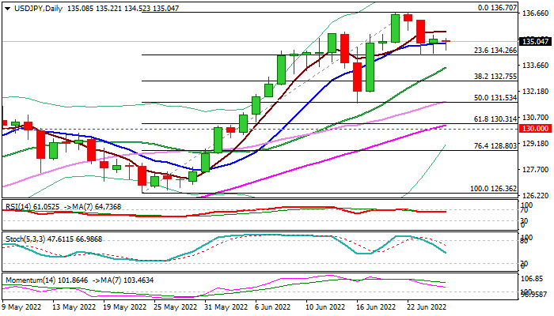Click the red 130.000 price level tag
The width and height of the screenshot is (554, 316).
click(x=536, y=129)
